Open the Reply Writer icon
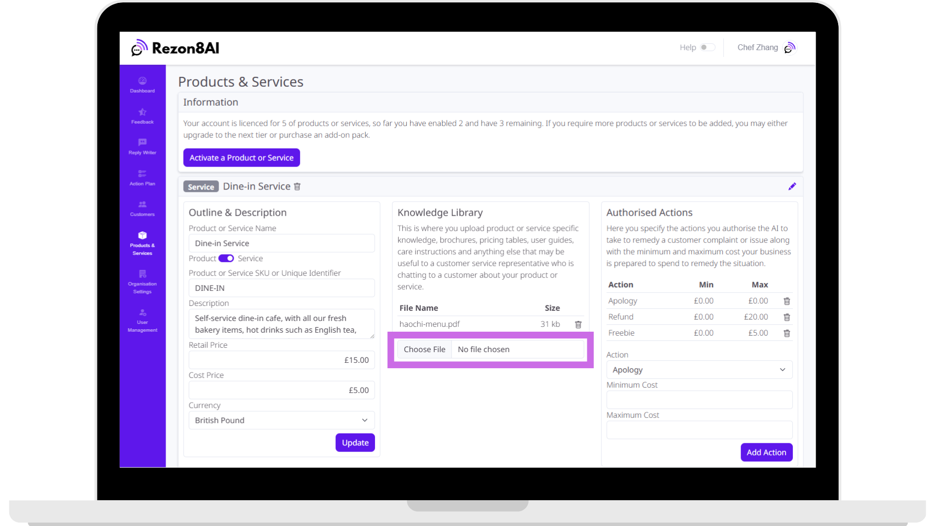This screenshot has width=935, height=526. [x=142, y=143]
